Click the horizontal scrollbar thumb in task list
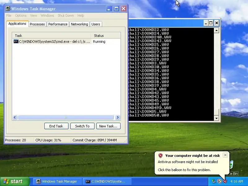 click(x=66, y=117)
